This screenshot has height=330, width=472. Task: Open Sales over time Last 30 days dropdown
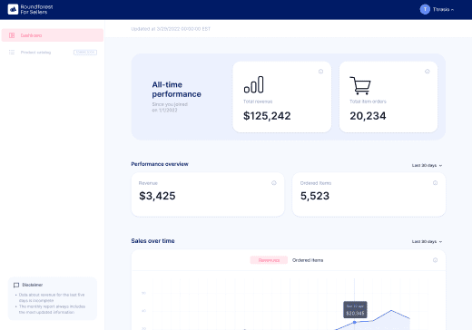[427, 241]
